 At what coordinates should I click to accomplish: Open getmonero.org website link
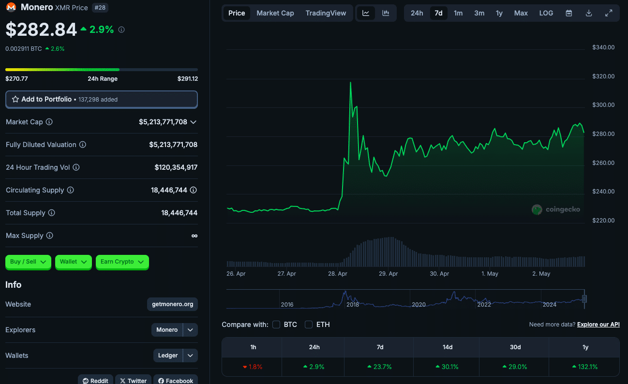[x=172, y=304]
